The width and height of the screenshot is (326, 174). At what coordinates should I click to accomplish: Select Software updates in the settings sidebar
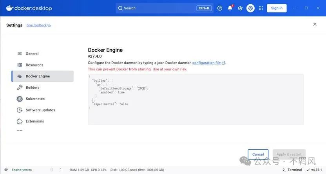[x=43, y=110]
